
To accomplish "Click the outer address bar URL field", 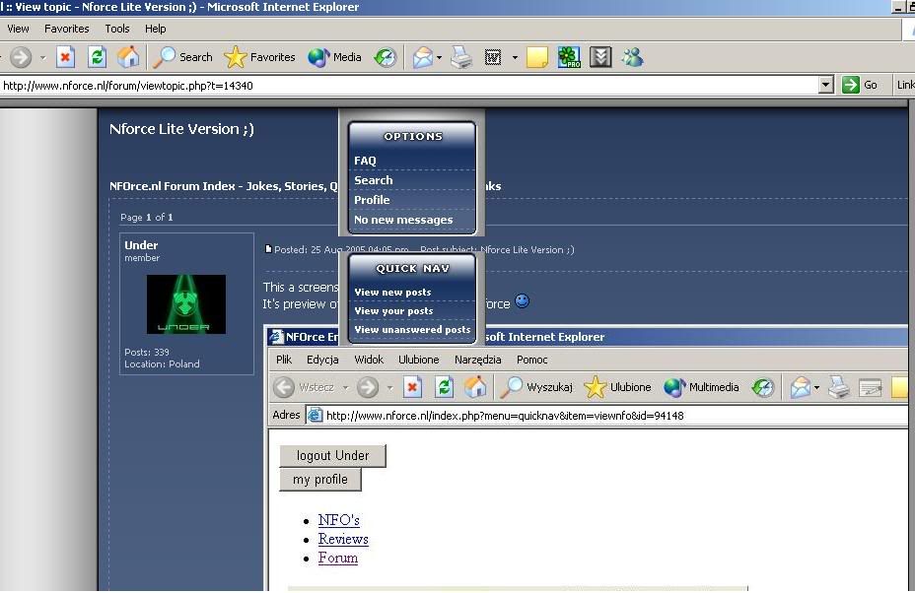I will 409,85.
